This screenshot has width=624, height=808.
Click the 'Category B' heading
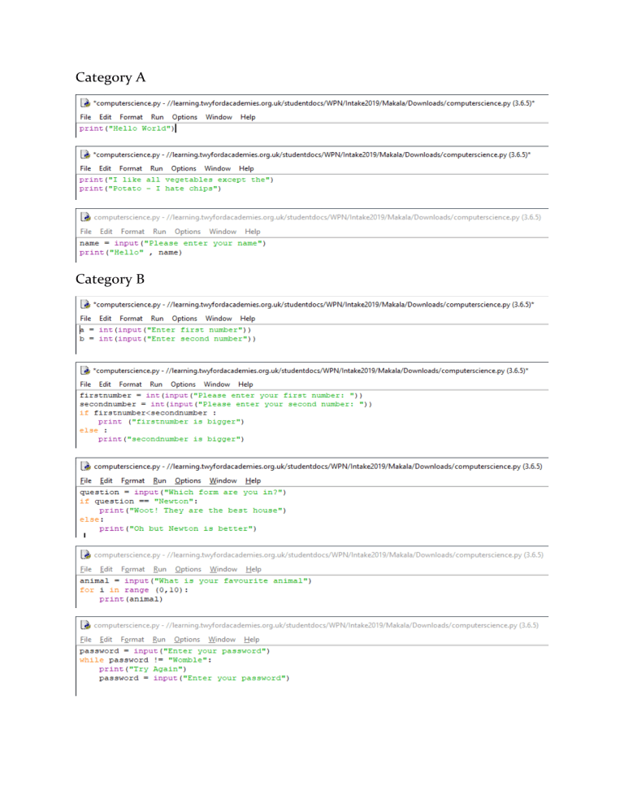tap(110, 280)
